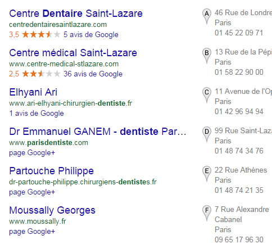The width and height of the screenshot is (272, 244).
Task: Click map pin marker A
Action: (x=207, y=16)
